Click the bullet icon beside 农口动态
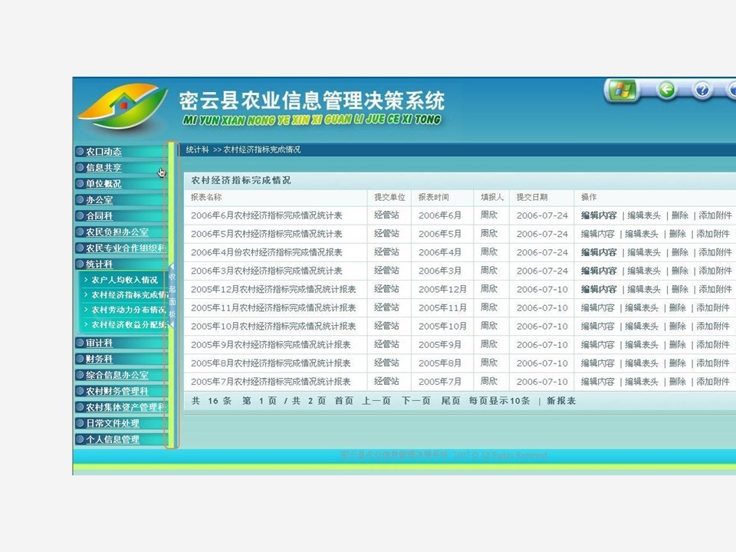 [x=80, y=152]
